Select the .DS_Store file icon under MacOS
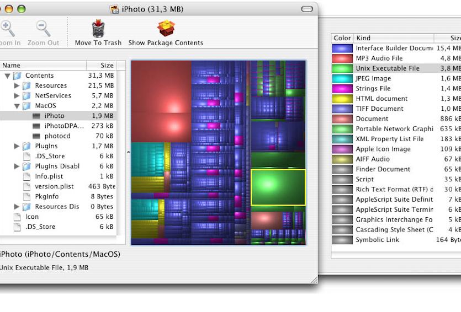461x312 pixels. (27, 156)
